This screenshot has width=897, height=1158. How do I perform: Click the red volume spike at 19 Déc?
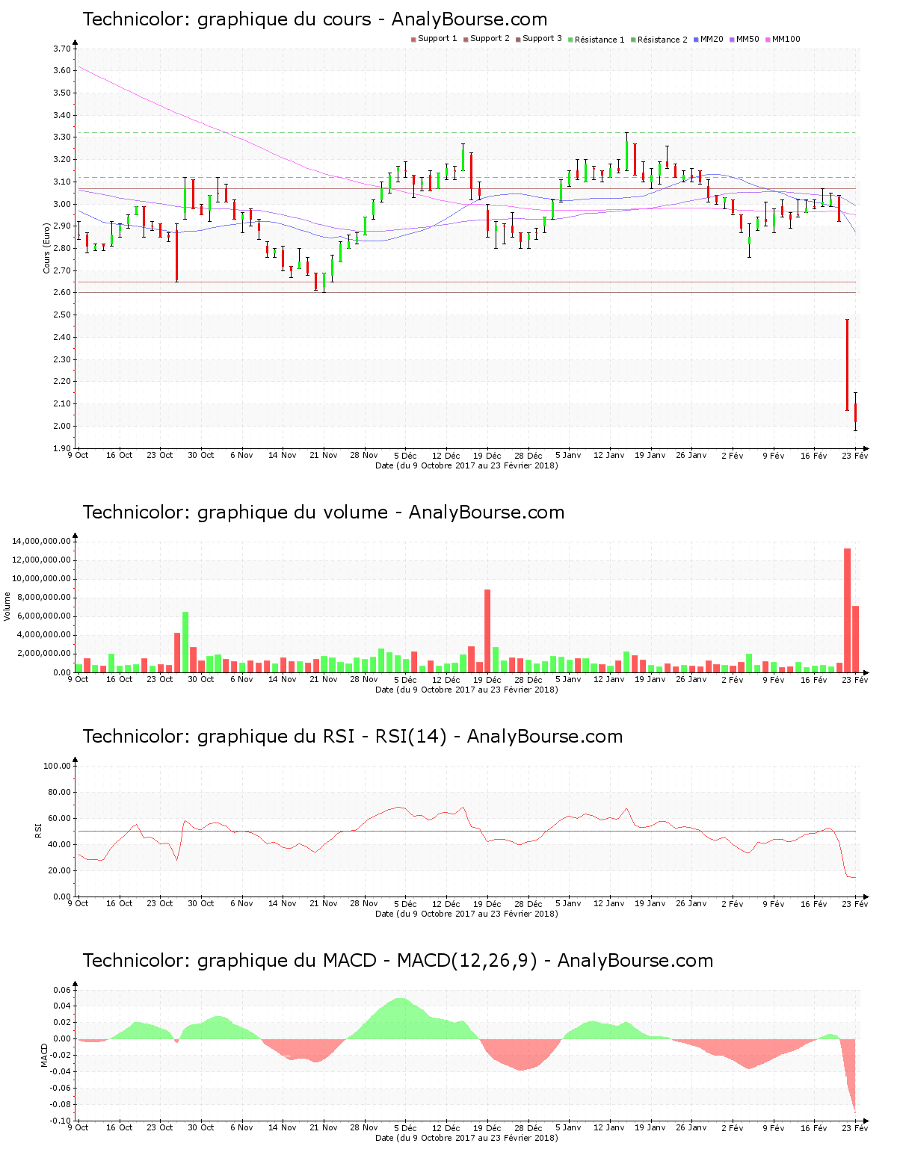(x=487, y=631)
